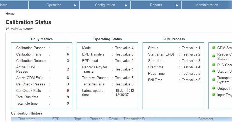This screenshot has width=232, height=122.
Task: Sort history by TransactionID column
Action: (134, 119)
